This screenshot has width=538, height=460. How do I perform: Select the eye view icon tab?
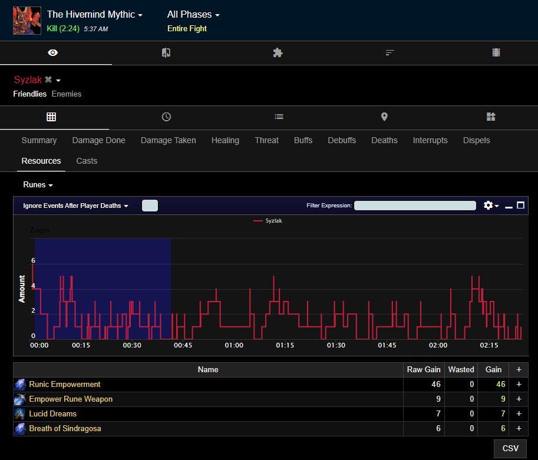53,52
